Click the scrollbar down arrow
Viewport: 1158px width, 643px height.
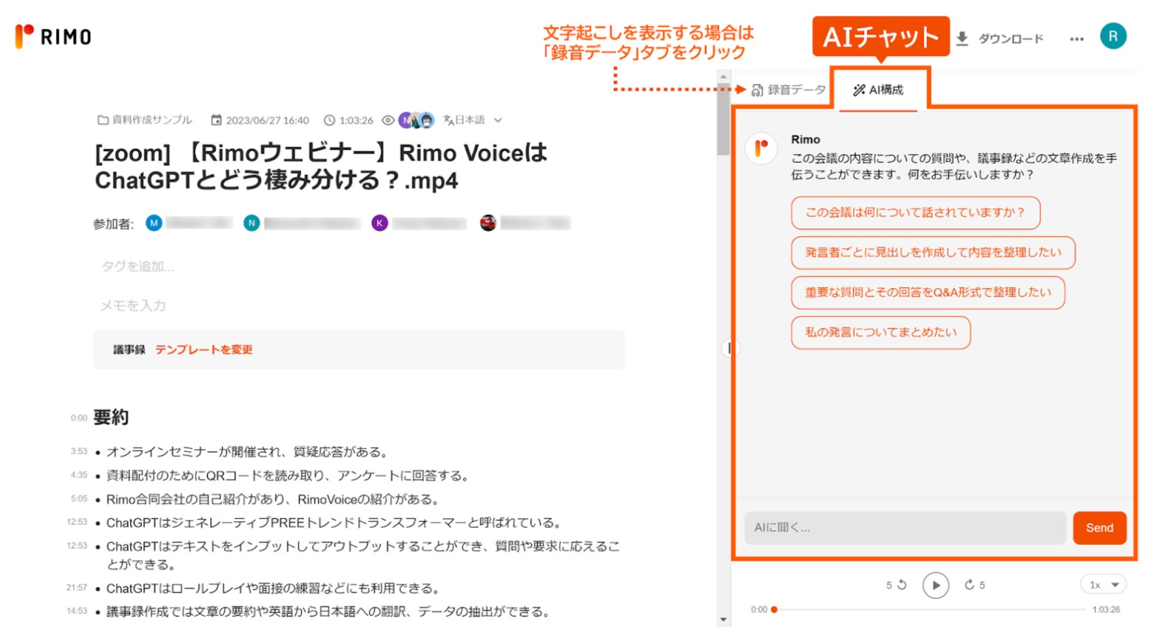coord(723,620)
